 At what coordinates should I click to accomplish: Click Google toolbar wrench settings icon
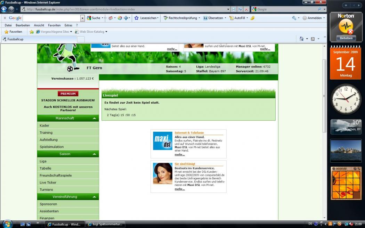[x=294, y=18]
